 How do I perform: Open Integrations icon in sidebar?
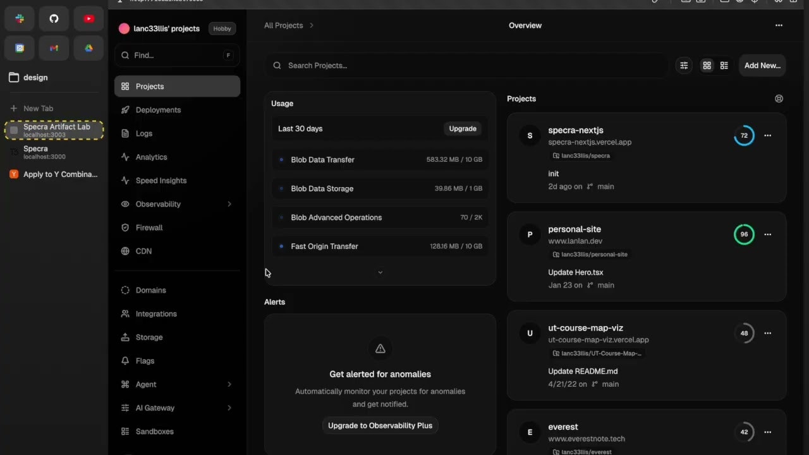(125, 313)
